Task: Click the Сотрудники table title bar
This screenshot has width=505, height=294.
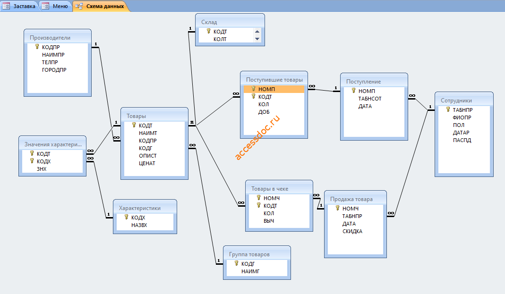Action: [x=464, y=101]
